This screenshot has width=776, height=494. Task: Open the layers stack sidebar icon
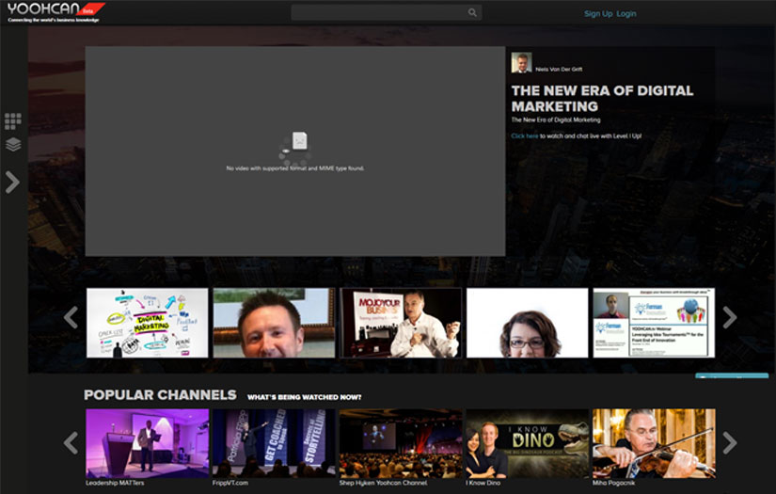point(13,145)
